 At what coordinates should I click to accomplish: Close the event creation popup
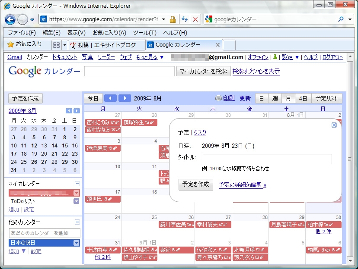334,125
